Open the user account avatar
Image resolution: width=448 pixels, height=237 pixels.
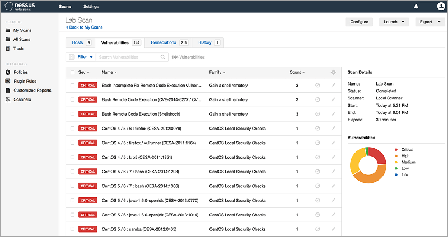(x=441, y=6)
